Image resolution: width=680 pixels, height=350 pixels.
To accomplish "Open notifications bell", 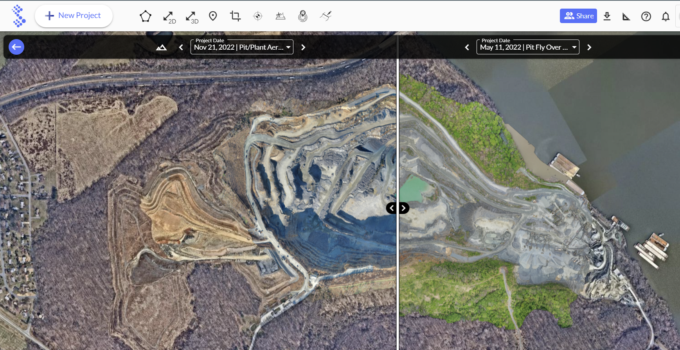I will pos(666,16).
